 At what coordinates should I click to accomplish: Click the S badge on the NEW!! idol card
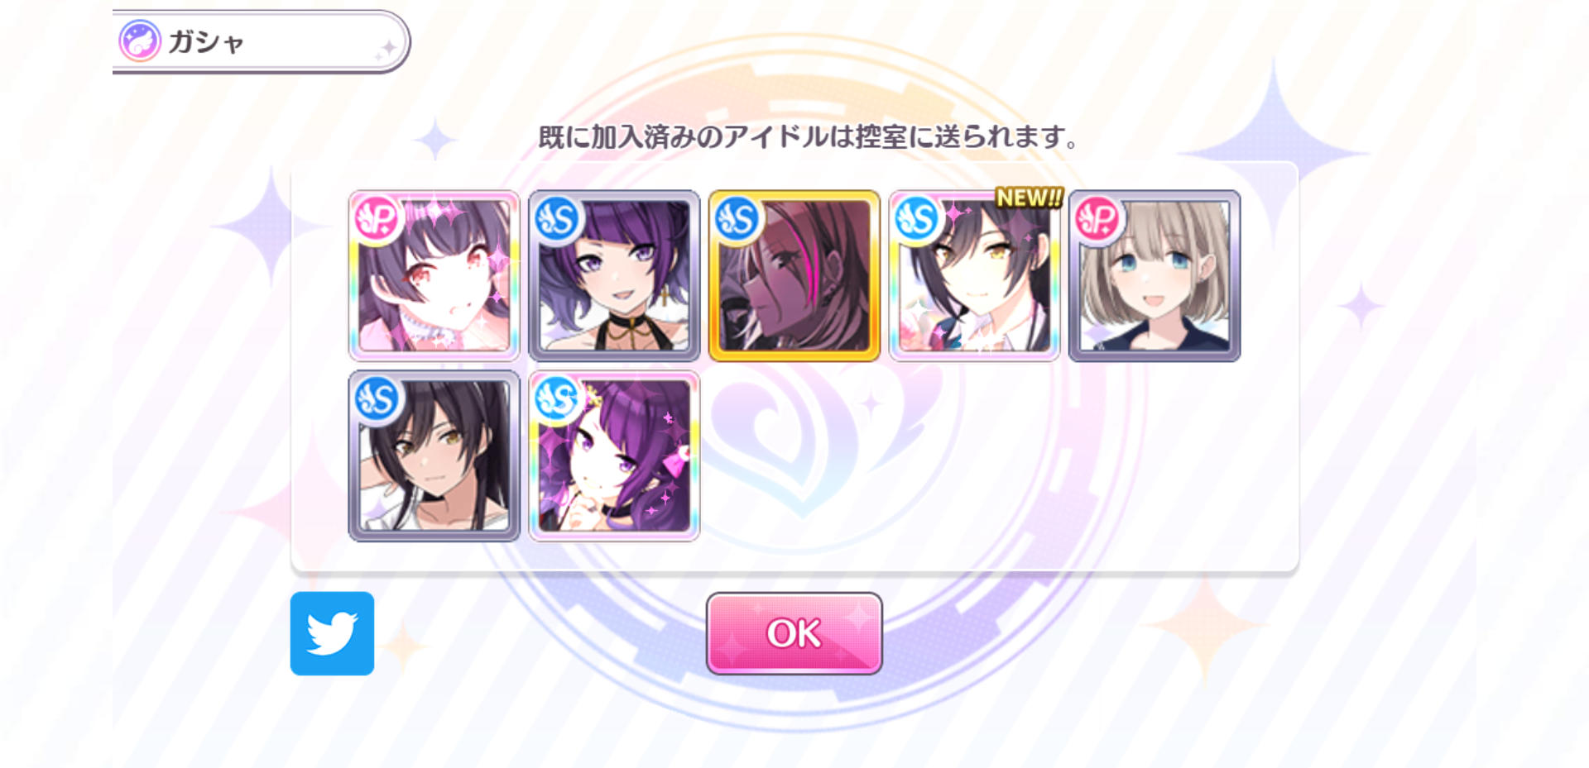(x=917, y=219)
